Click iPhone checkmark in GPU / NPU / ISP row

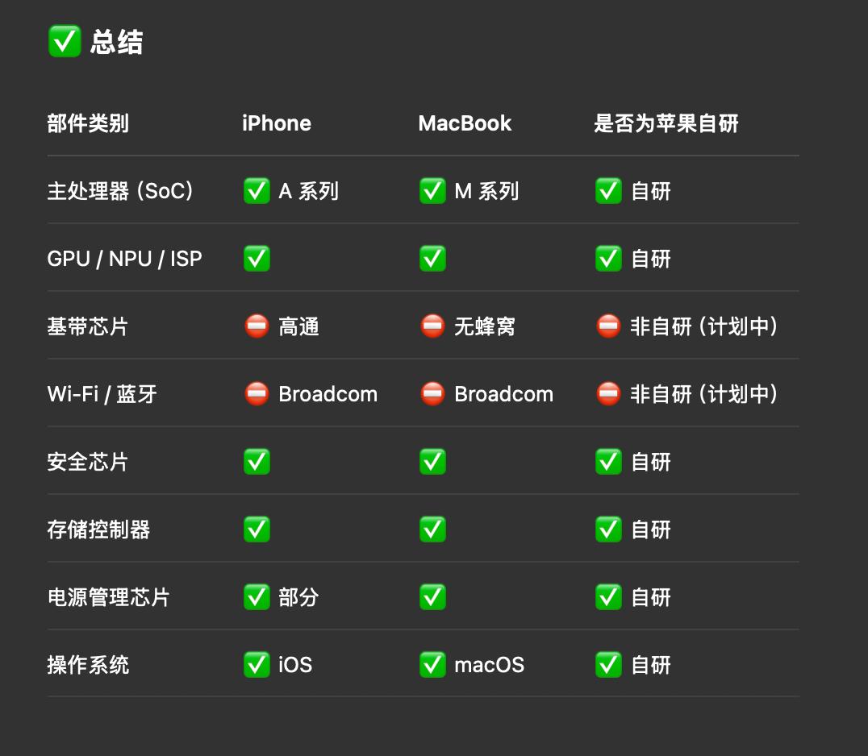pyautogui.click(x=257, y=259)
